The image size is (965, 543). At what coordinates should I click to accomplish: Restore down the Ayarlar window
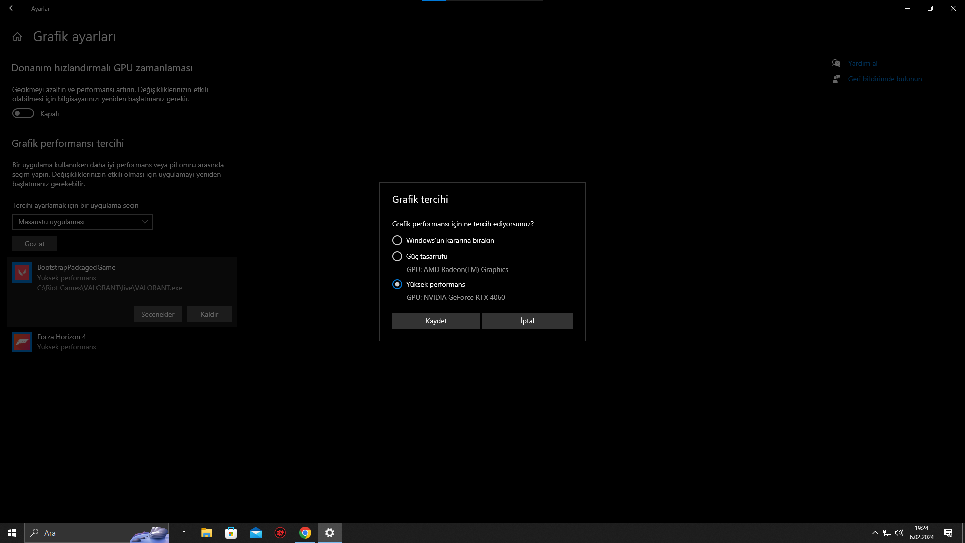coord(930,8)
